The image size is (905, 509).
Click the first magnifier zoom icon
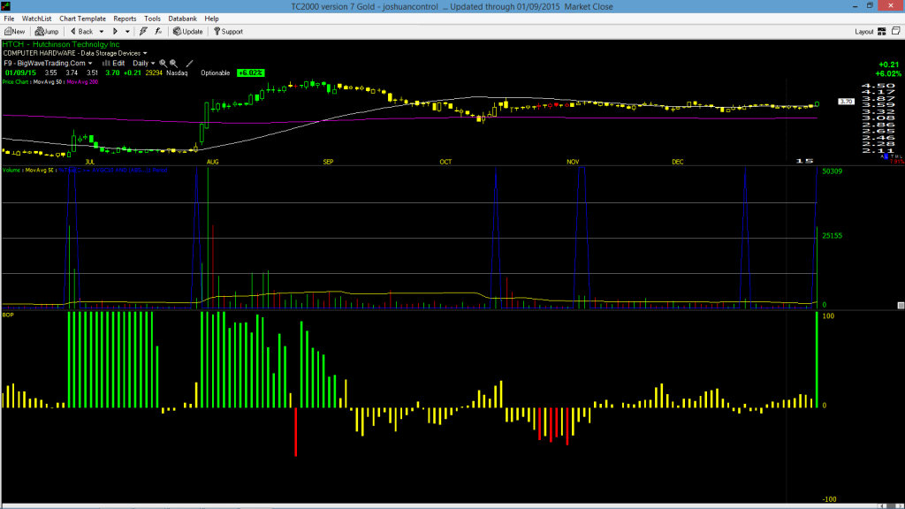coord(163,64)
